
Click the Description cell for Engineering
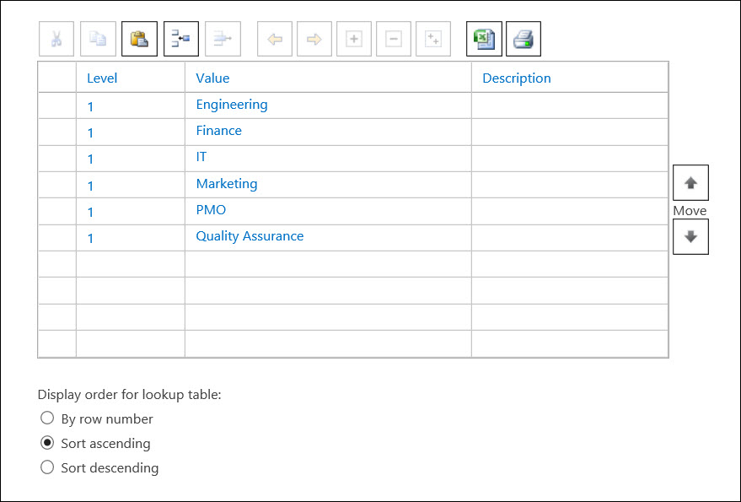click(570, 105)
